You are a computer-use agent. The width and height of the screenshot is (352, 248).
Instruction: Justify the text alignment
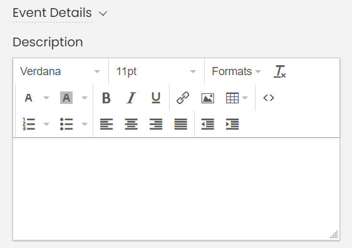click(180, 124)
